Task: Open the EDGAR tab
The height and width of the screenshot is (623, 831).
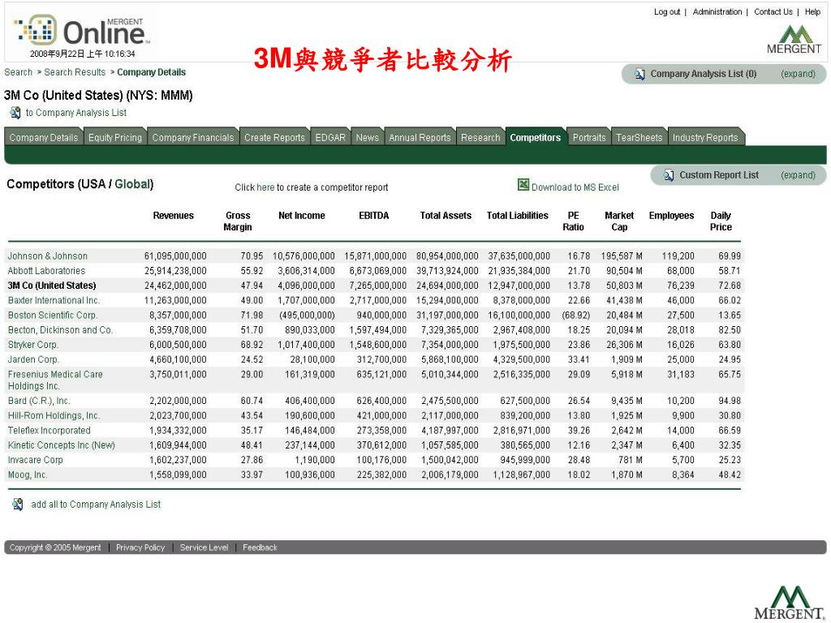Action: click(330, 137)
